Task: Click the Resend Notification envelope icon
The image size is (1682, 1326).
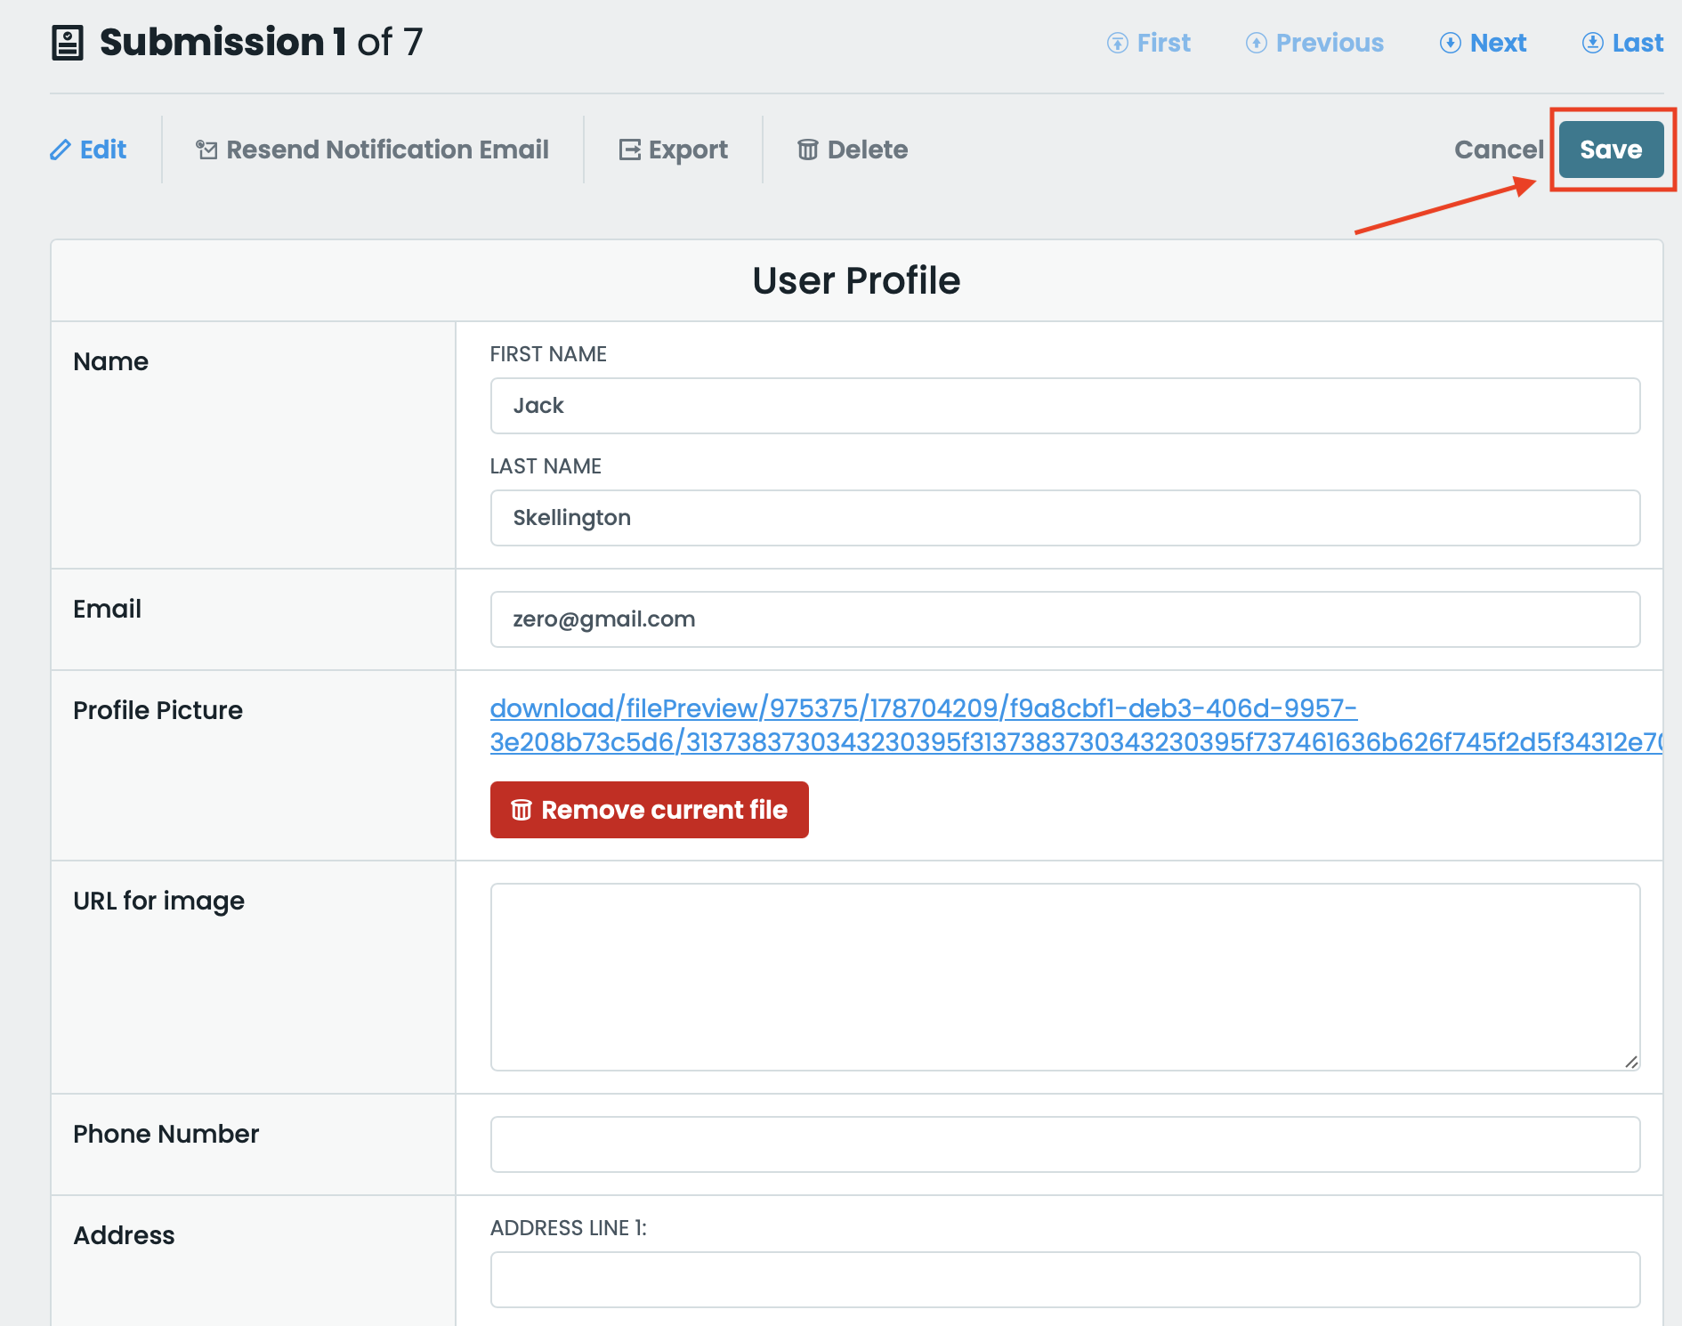Action: pos(206,150)
